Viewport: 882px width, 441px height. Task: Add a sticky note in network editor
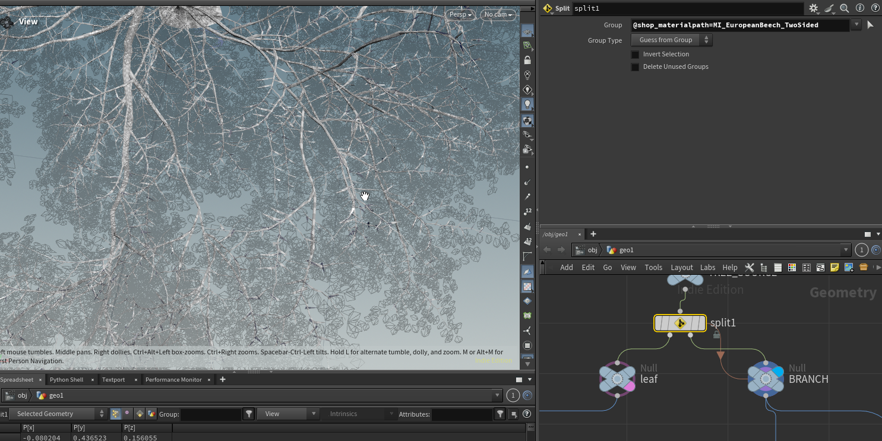(x=834, y=268)
